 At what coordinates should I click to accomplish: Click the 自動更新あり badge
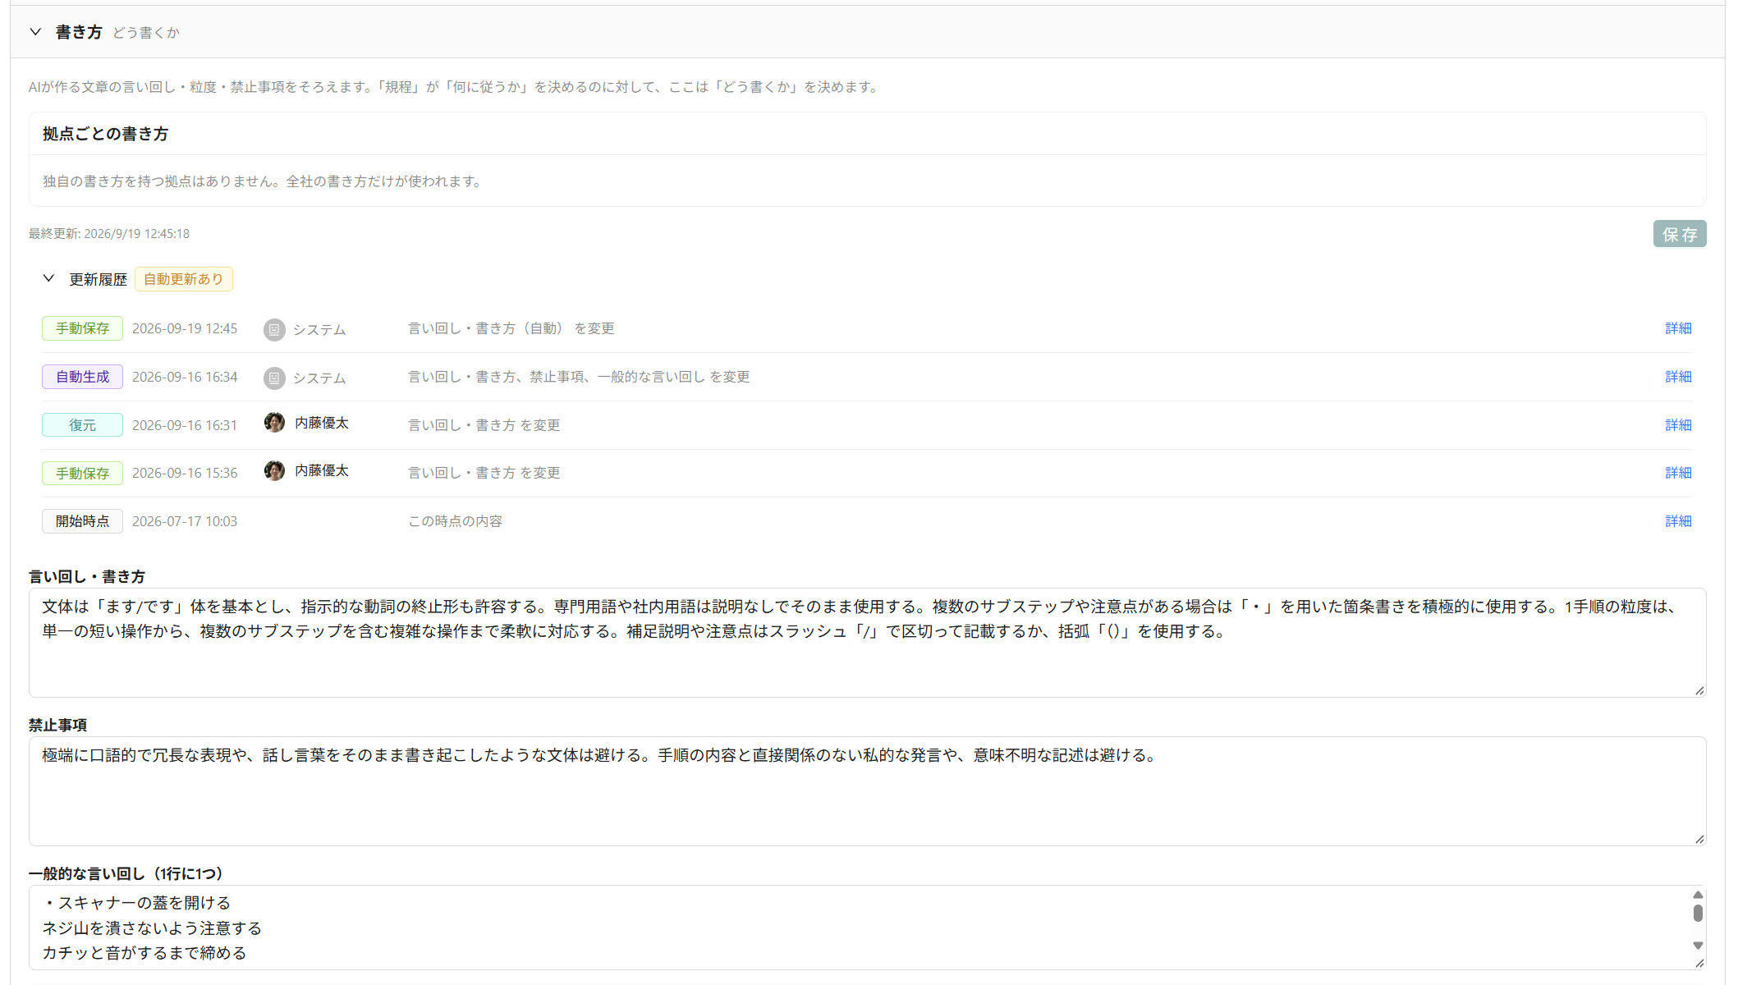(183, 279)
